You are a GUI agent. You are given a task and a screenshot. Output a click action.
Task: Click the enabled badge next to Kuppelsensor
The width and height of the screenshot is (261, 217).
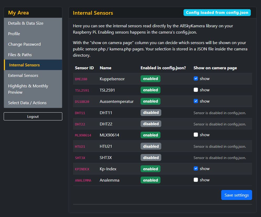(150, 78)
